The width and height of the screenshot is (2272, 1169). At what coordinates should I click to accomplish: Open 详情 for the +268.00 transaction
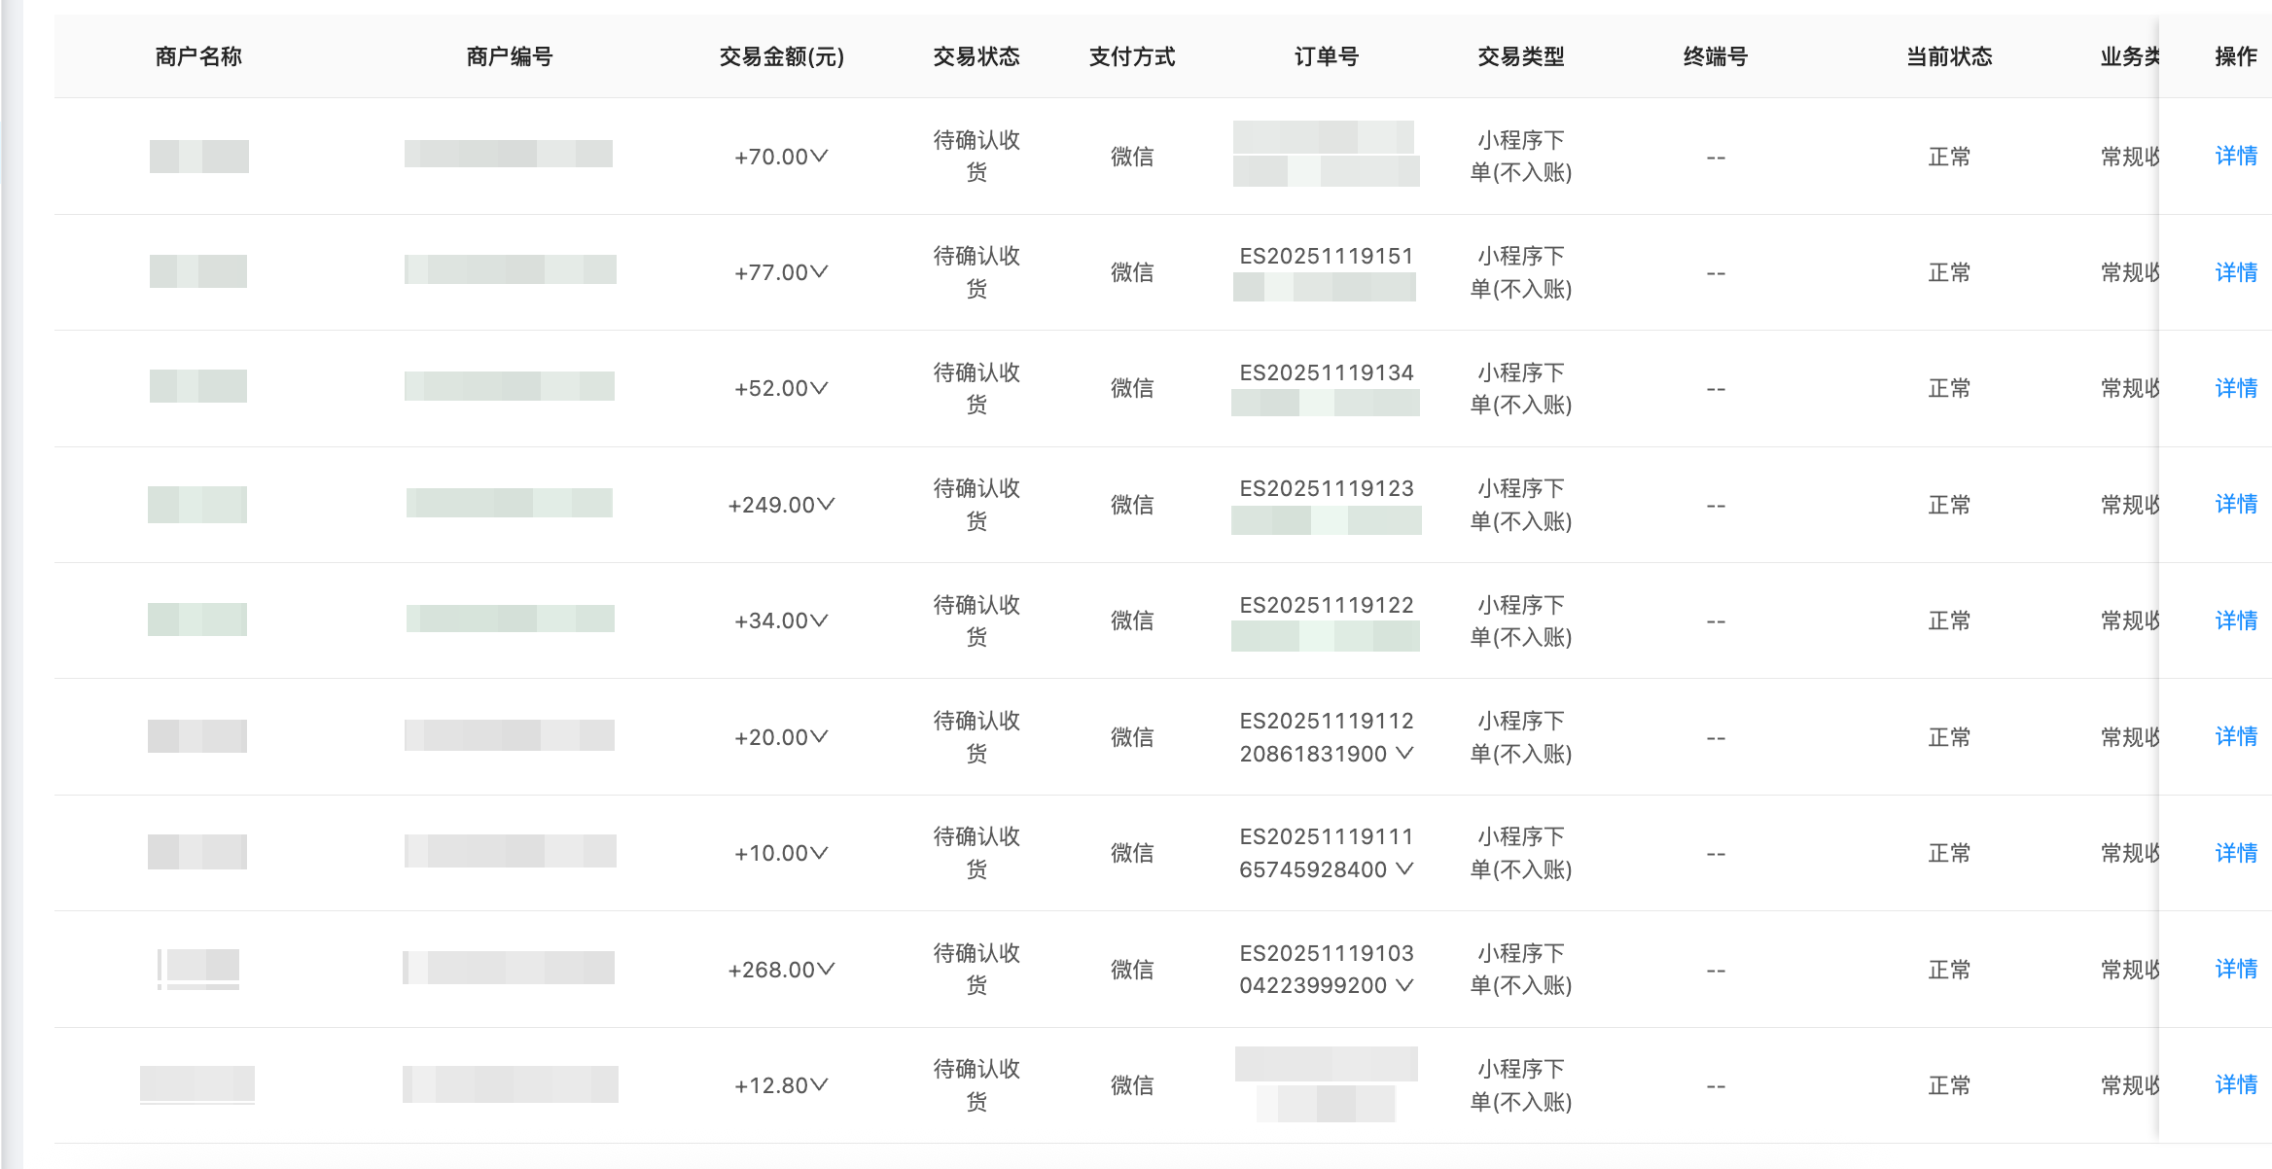2236,969
